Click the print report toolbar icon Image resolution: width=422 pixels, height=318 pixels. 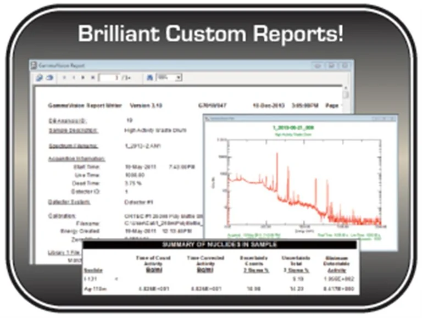point(49,78)
